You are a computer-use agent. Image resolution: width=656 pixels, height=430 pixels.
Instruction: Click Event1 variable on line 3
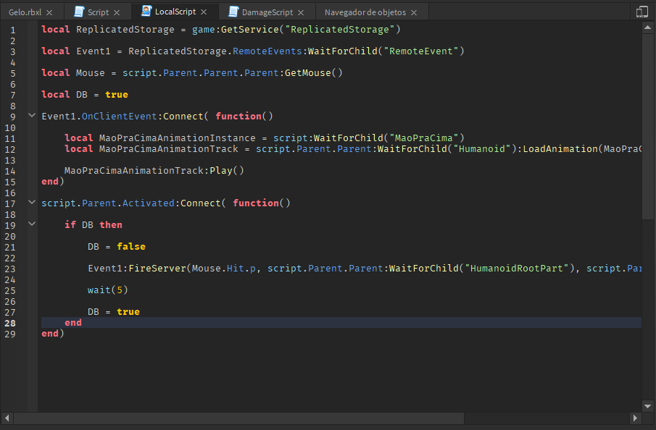[94, 51]
